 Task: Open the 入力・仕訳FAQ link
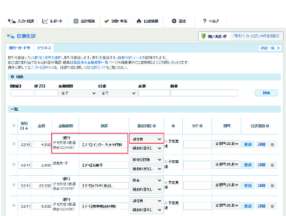(x=42, y=68)
